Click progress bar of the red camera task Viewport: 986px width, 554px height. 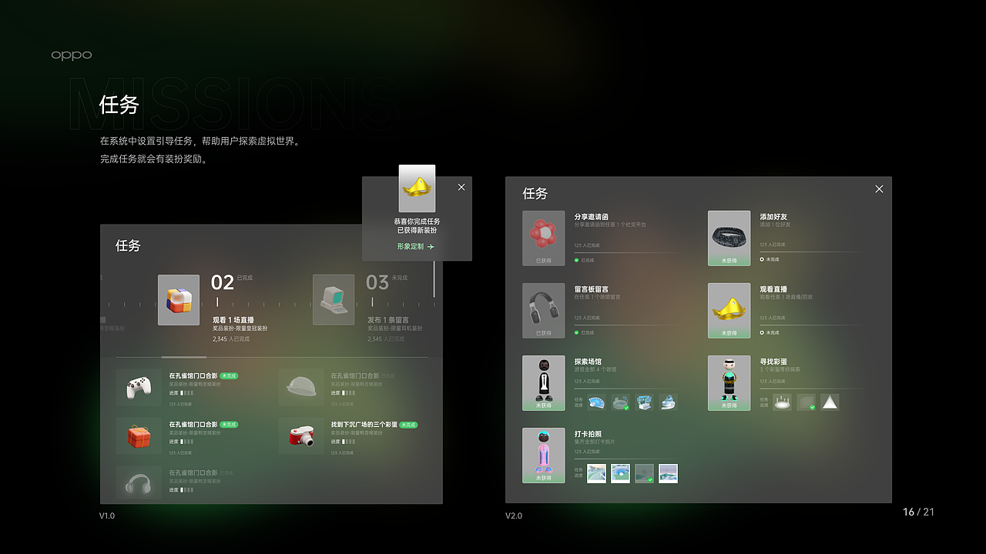[348, 442]
